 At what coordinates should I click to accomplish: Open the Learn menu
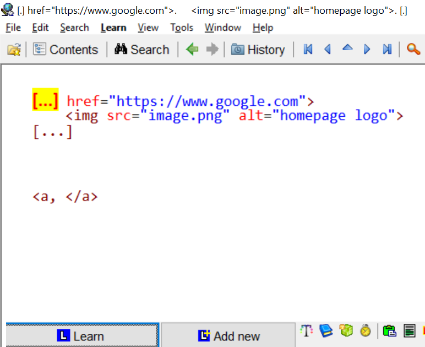(x=113, y=28)
